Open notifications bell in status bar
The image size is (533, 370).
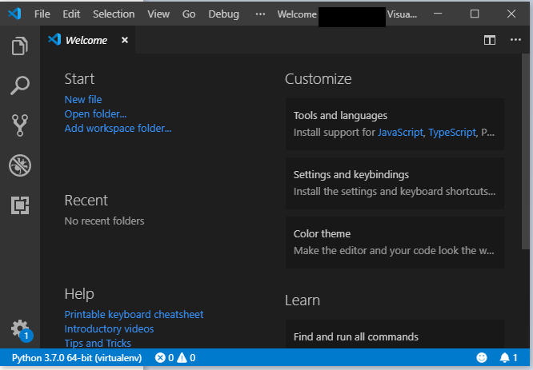[508, 357]
